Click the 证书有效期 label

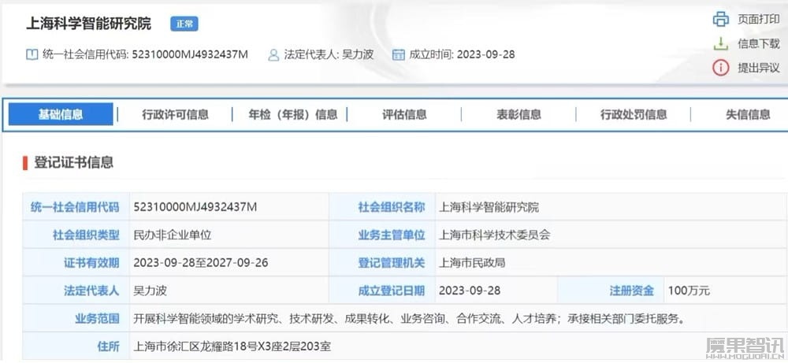91,262
